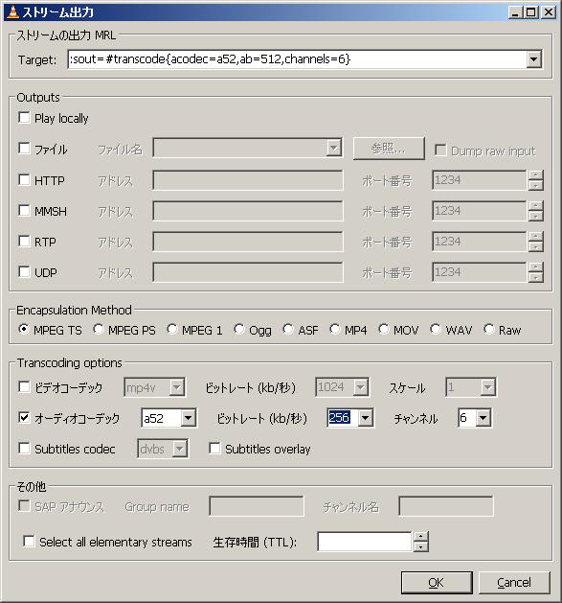562x603 pixels.
Task: Select the MPEG 1 encapsulation radio button
Action: point(172,329)
